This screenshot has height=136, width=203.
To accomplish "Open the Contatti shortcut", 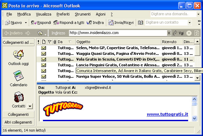I will coord(19,100).
